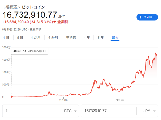Select the 最大 maximum range tab

pyautogui.click(x=115, y=38)
